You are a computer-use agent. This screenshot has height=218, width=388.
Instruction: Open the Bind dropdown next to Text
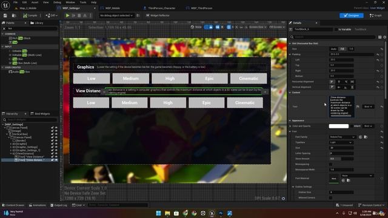pyautogui.click(x=368, y=107)
